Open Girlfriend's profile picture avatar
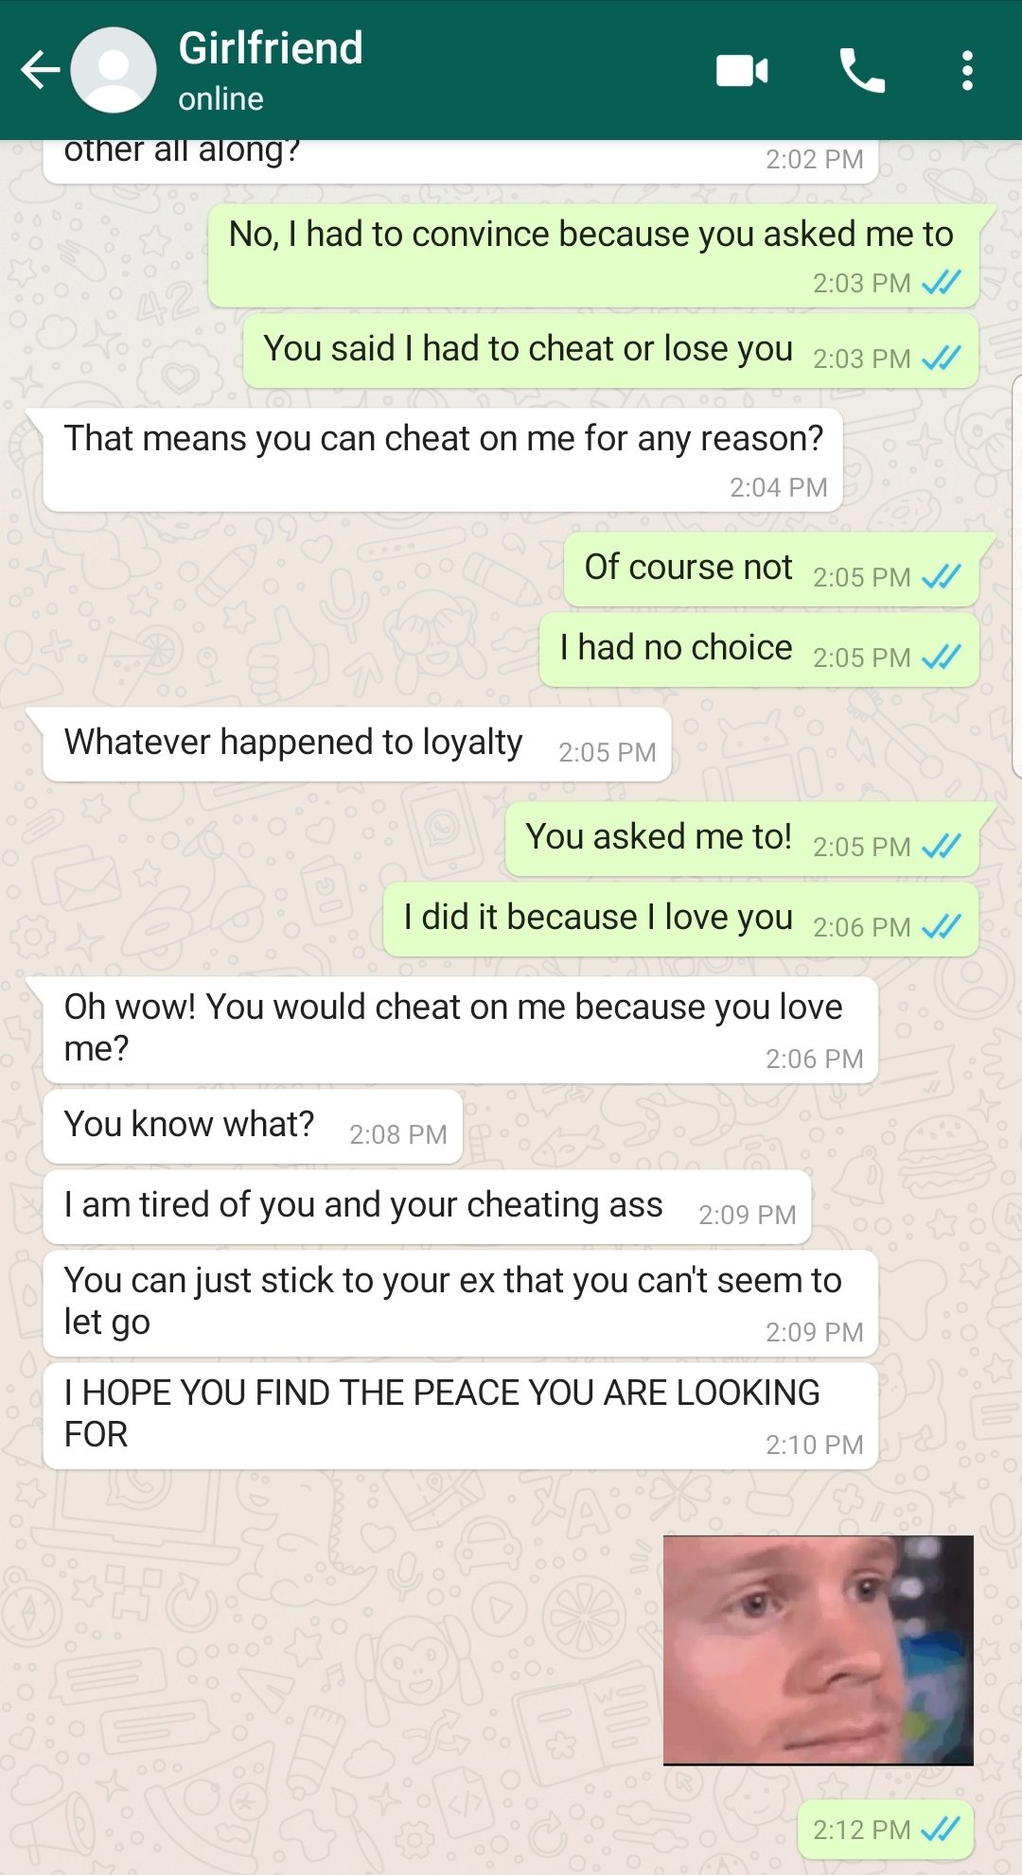Viewport: 1022px width, 1875px height. (114, 70)
